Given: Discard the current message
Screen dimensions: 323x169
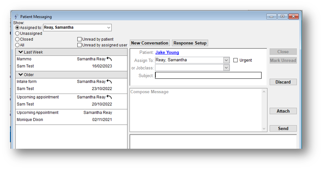Looking at the screenshot, I should [283, 82].
